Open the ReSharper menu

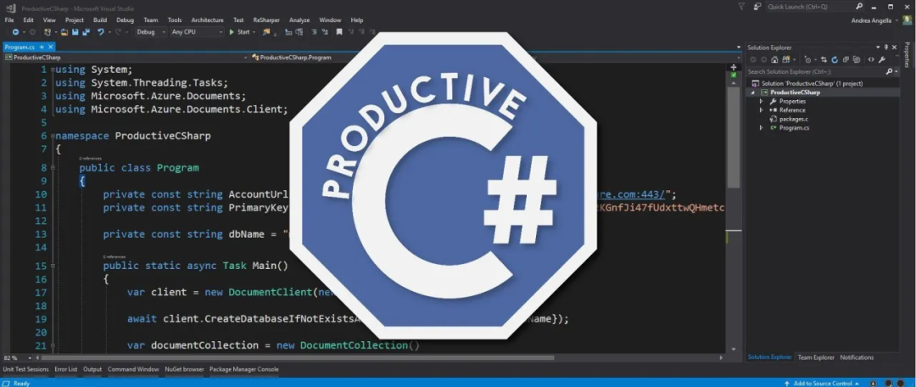coord(265,20)
